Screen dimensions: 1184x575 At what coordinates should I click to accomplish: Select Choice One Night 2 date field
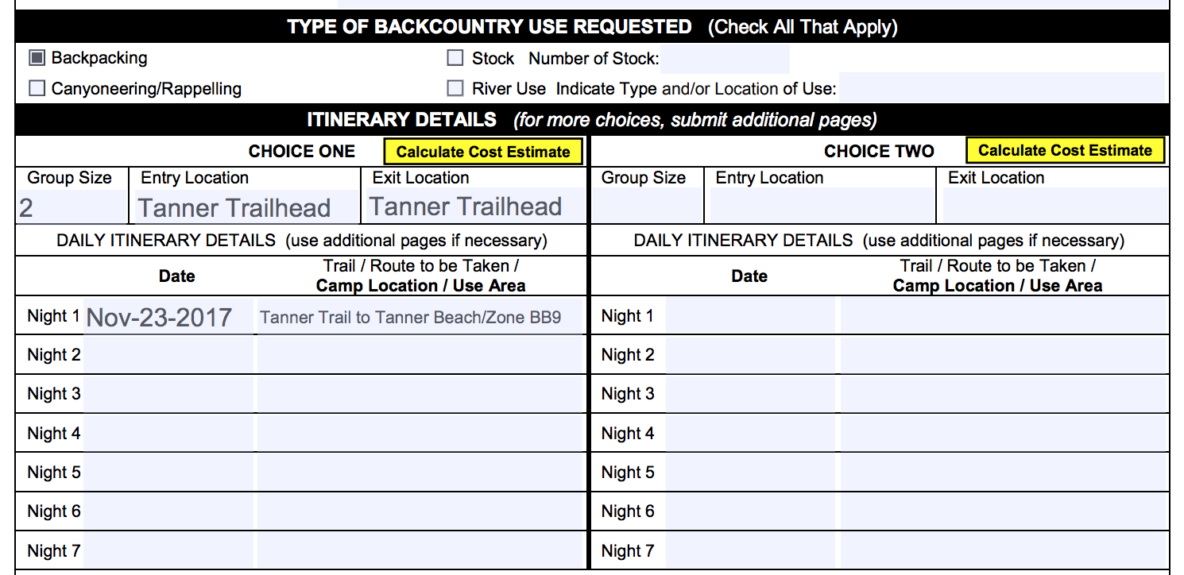[168, 355]
